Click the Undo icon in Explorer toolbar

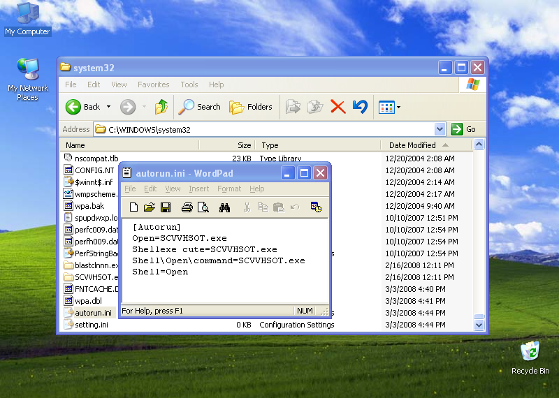click(360, 107)
